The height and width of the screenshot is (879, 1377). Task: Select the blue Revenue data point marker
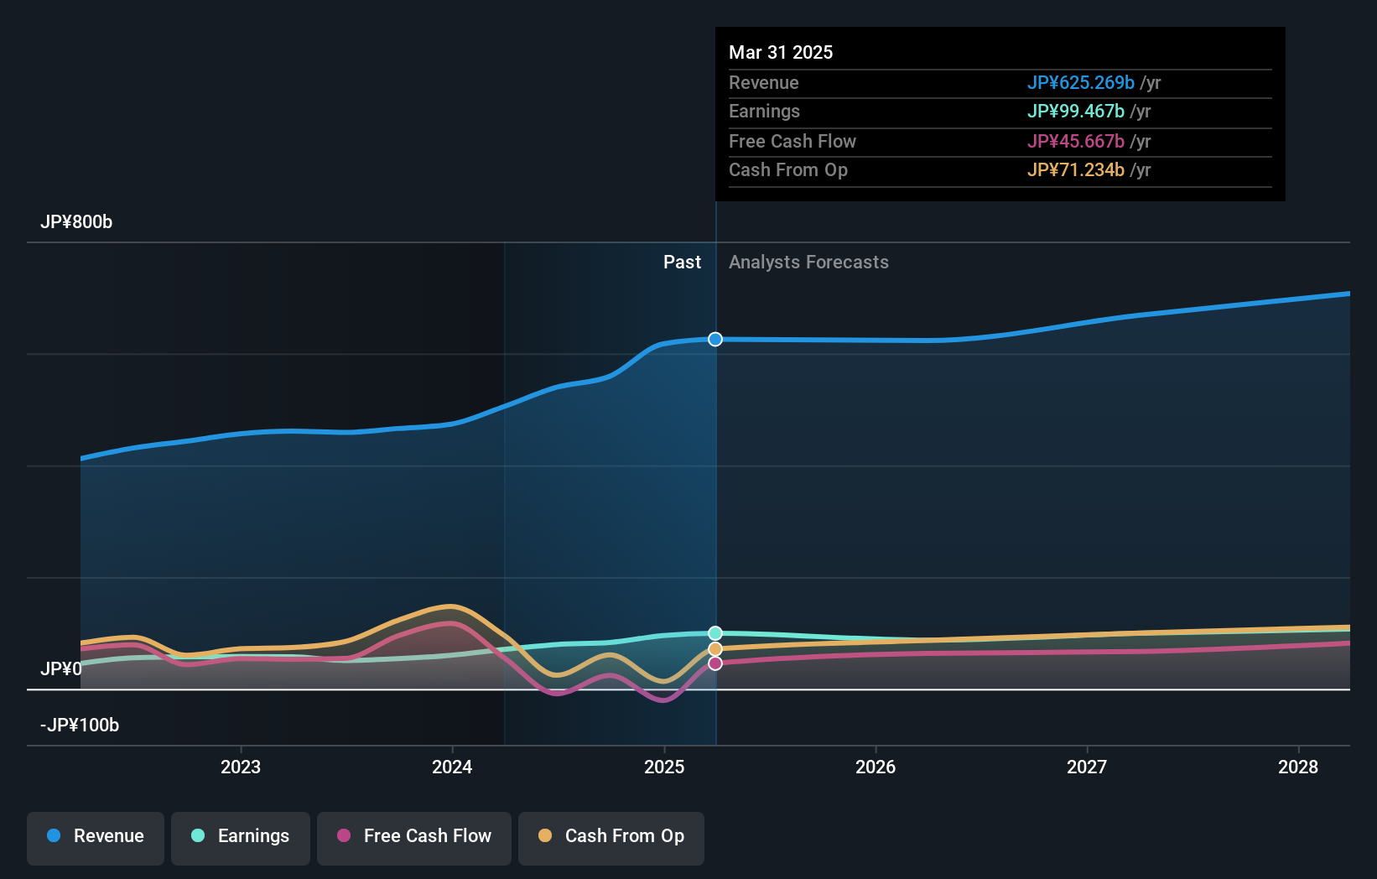click(714, 340)
